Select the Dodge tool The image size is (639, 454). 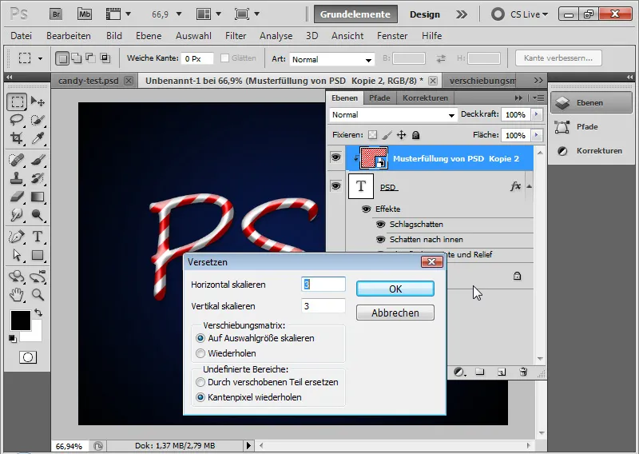(x=38, y=214)
